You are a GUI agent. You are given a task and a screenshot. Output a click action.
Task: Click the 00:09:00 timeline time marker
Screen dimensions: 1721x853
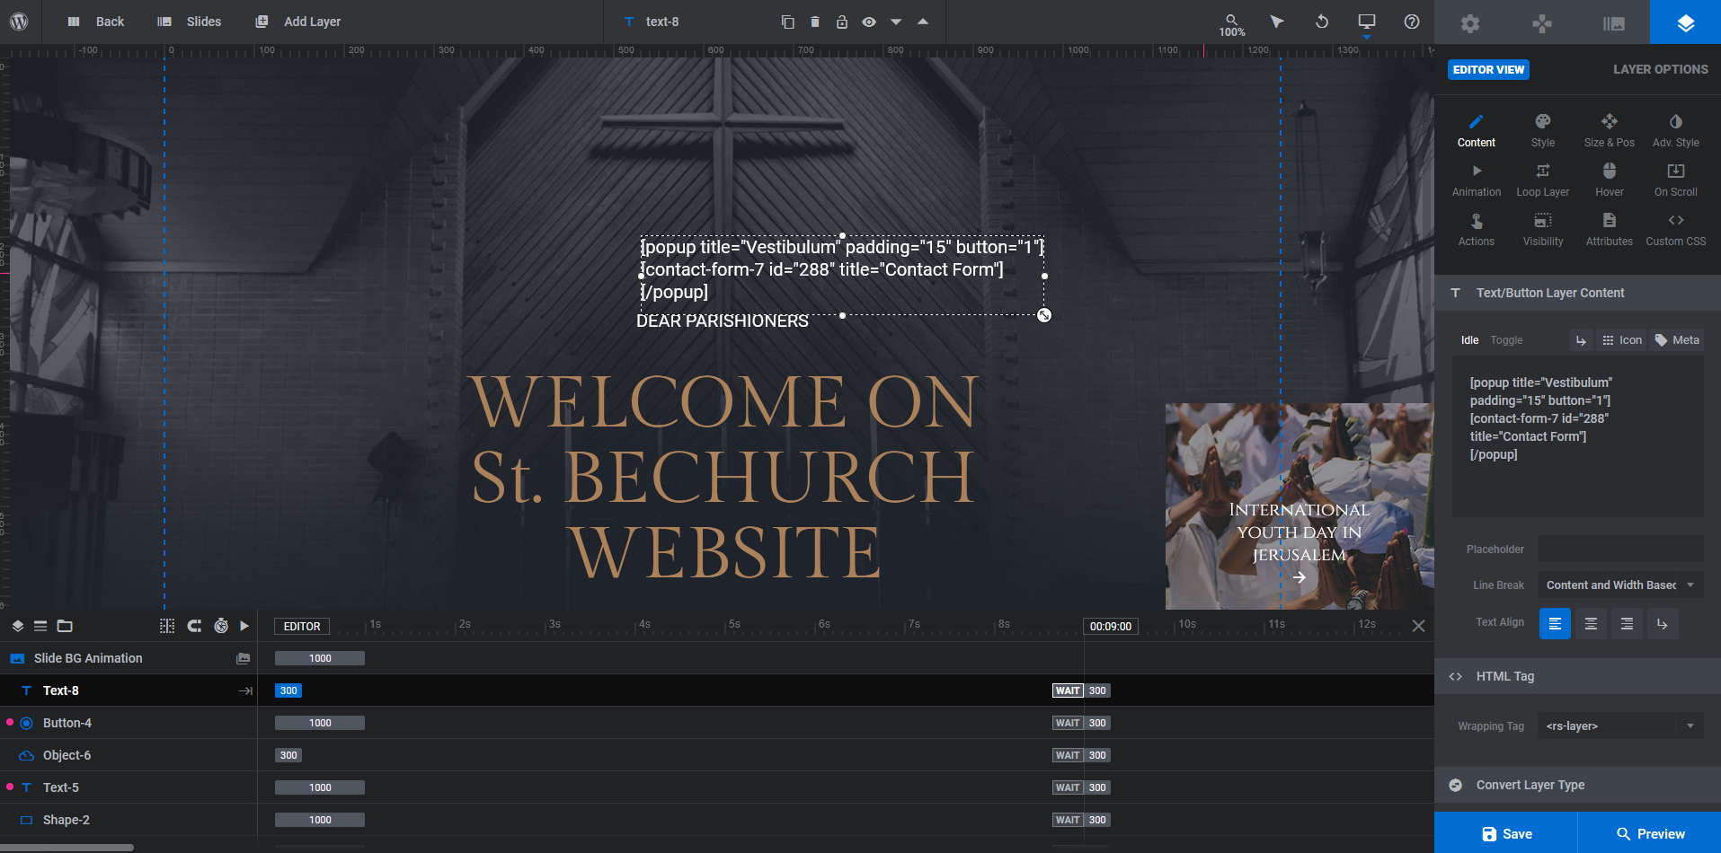[1110, 626]
